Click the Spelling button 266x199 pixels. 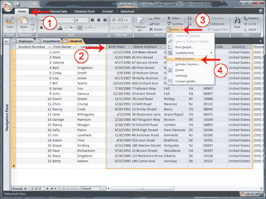pyautogui.click(x=175, y=24)
